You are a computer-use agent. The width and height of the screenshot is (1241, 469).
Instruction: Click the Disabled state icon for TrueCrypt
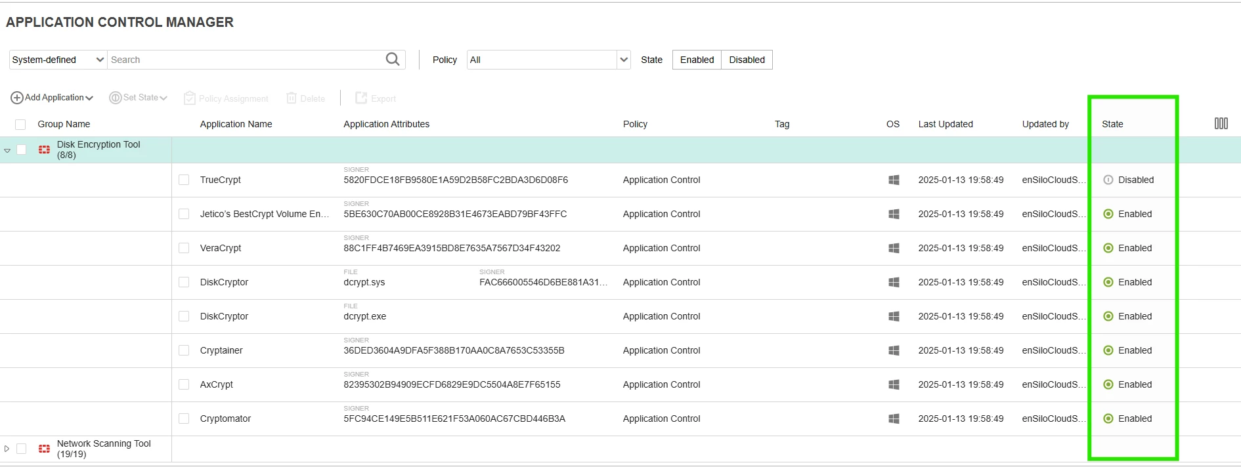point(1108,180)
